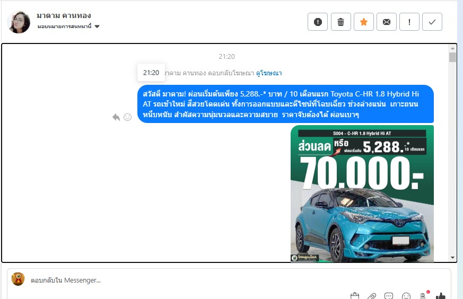The image size is (463, 299).
Task: Toggle the orange star follow-up flag
Action: 364,22
